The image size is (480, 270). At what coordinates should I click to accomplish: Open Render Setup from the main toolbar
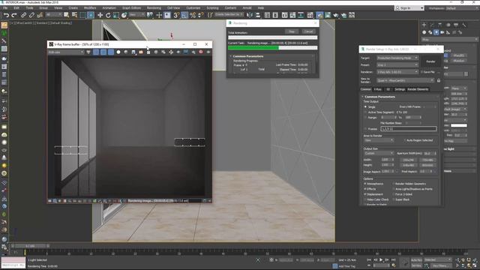click(319, 15)
